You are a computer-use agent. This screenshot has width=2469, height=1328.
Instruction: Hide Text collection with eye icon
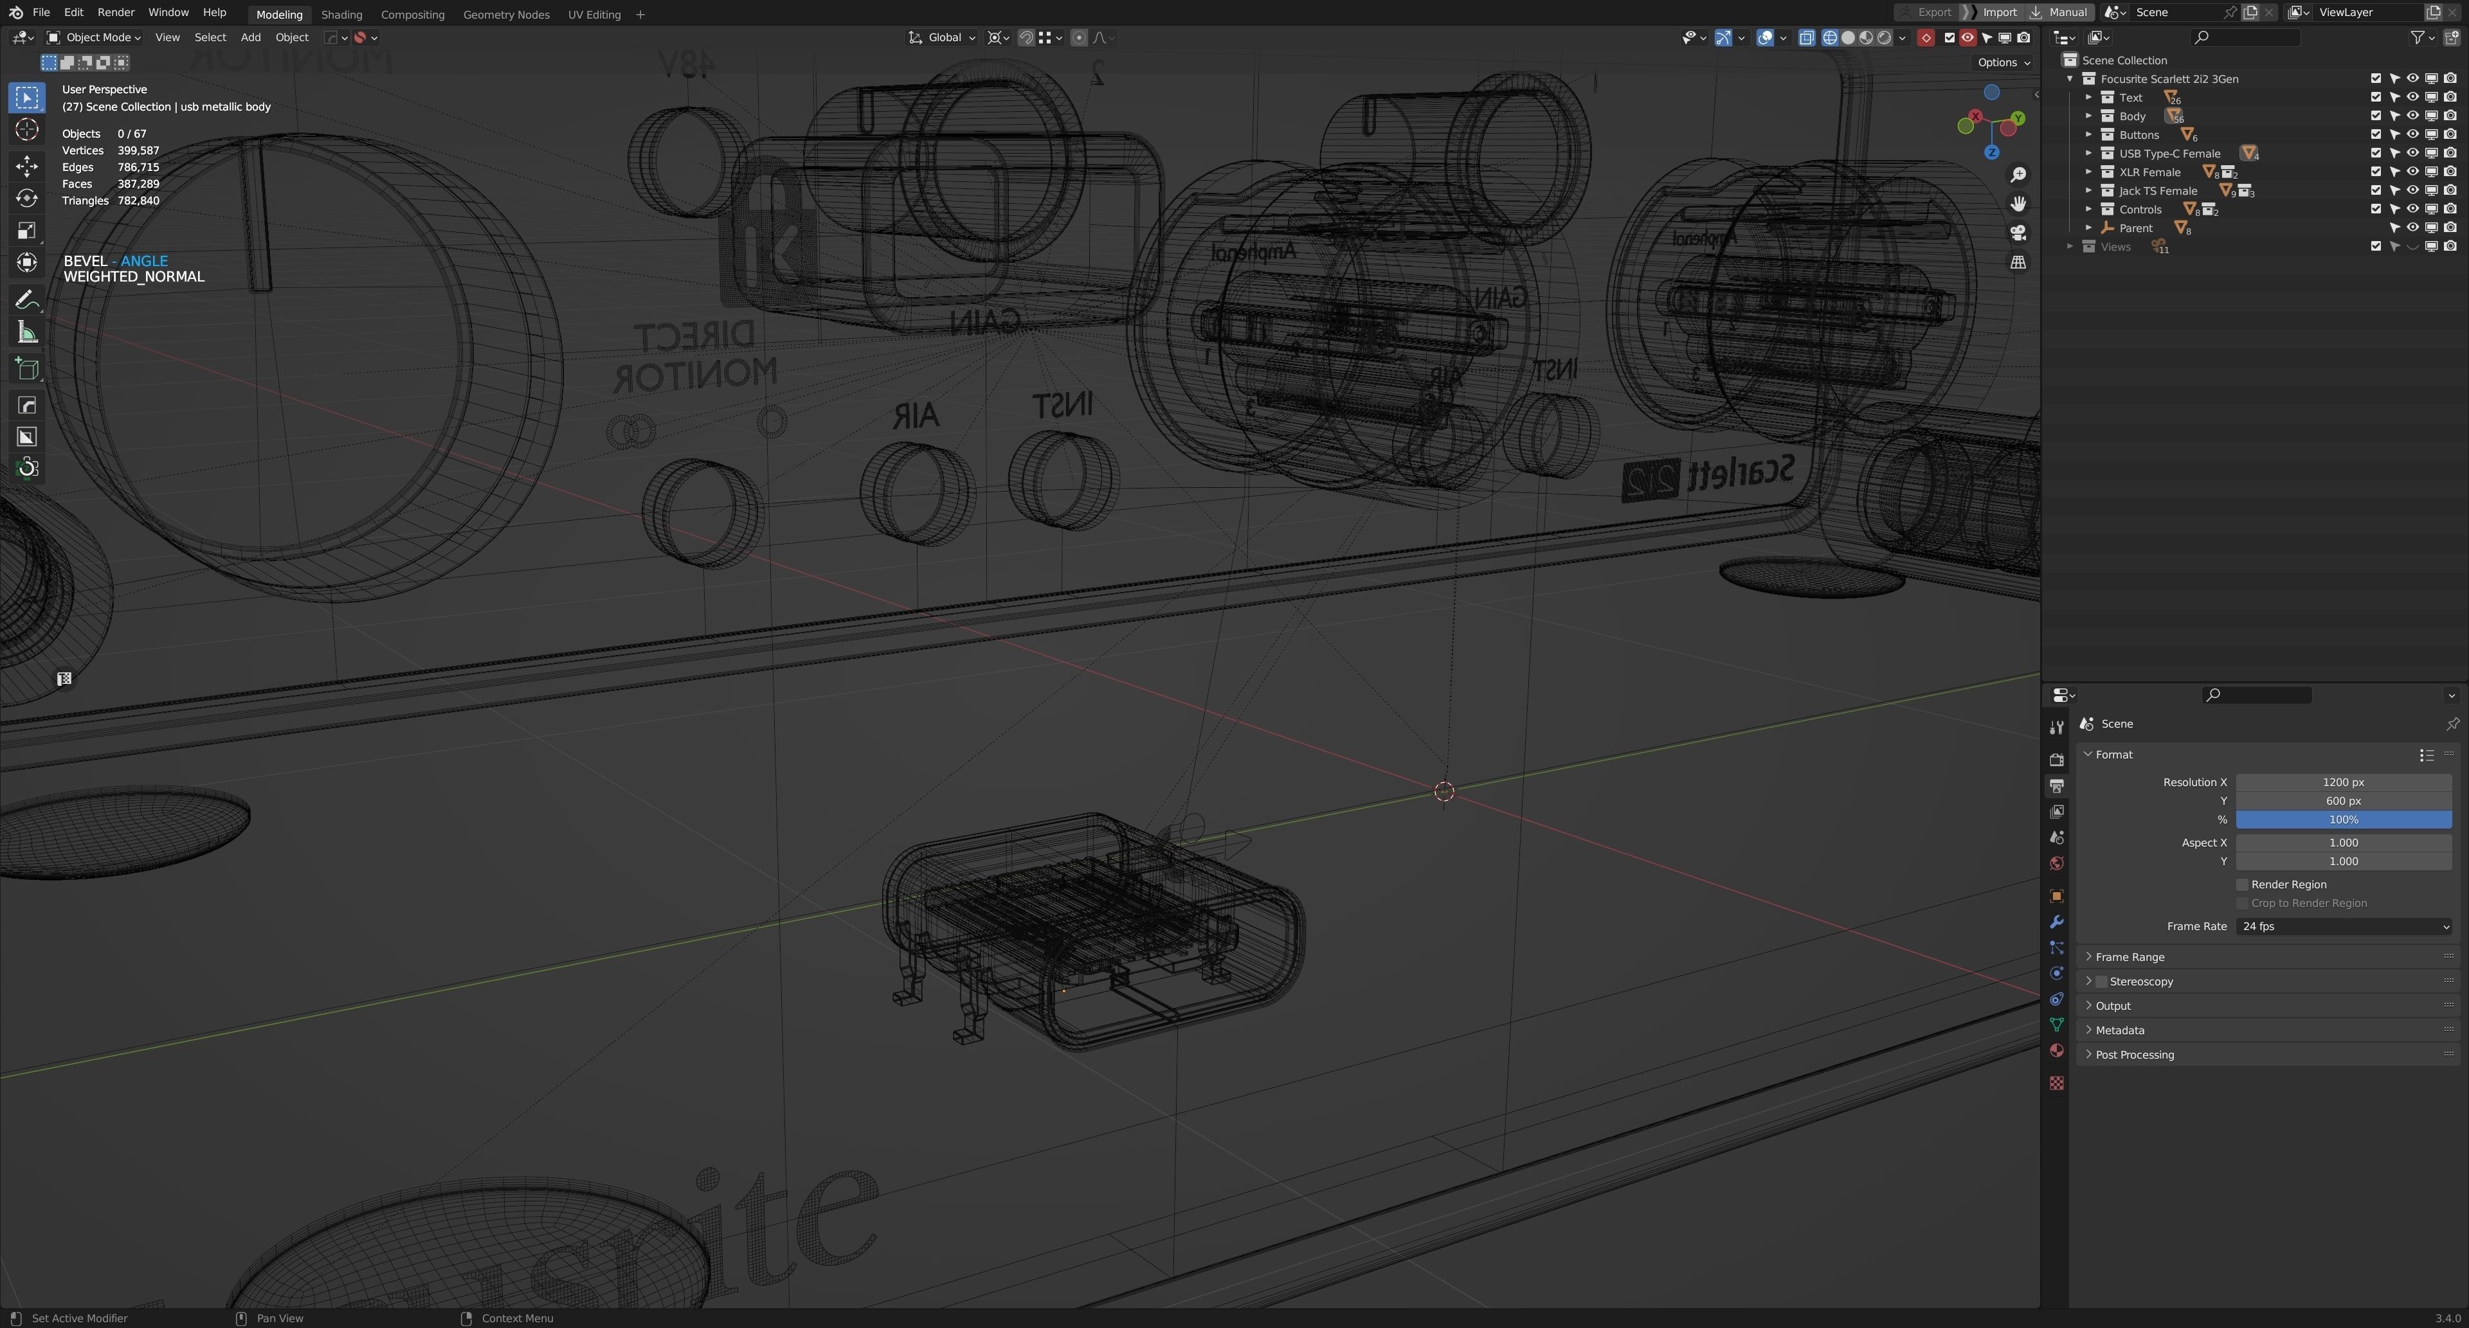(x=2412, y=97)
